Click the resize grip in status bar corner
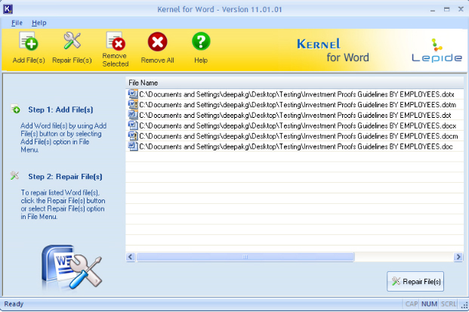Viewport: 469px width, 312px height. [464, 305]
